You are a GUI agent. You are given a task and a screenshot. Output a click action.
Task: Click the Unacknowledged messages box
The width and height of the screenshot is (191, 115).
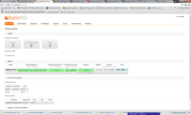[31, 45]
